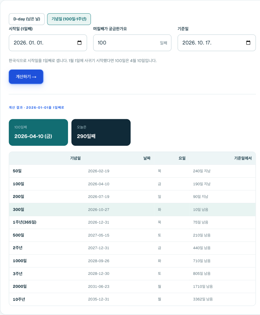Select the 2주년 row label
260x315 pixels.
coord(18,248)
